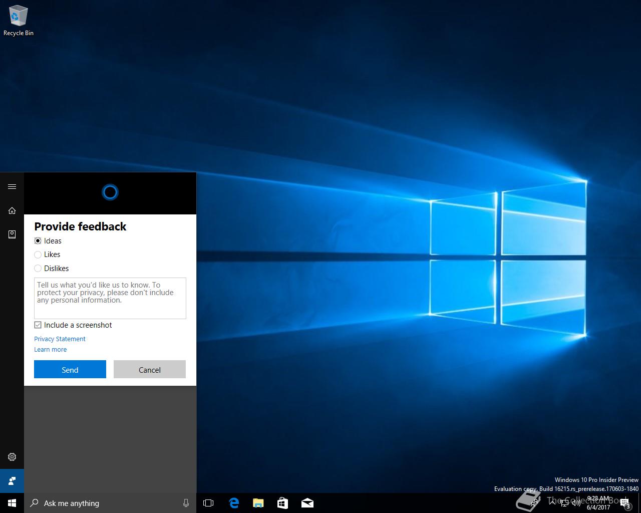Go to Cortana Home
This screenshot has width=641, height=513.
(12, 210)
